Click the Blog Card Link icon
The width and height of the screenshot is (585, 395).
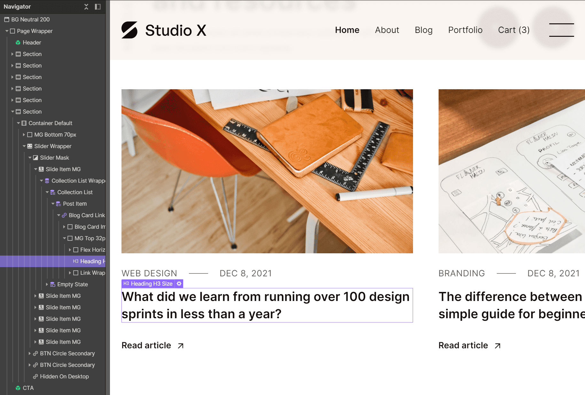64,215
